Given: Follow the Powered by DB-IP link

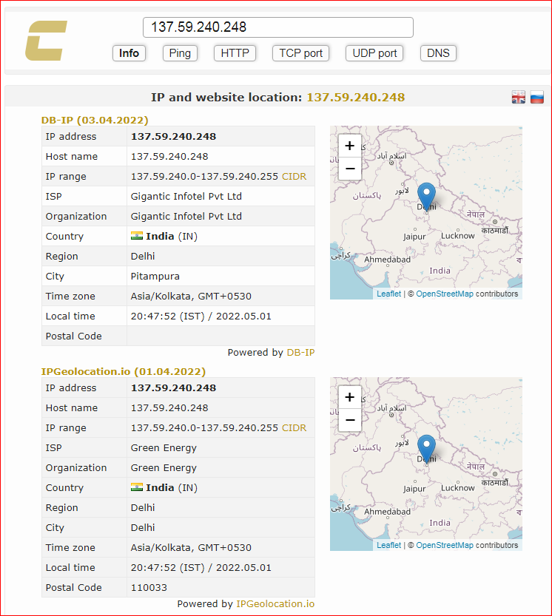Looking at the screenshot, I should click(x=300, y=353).
